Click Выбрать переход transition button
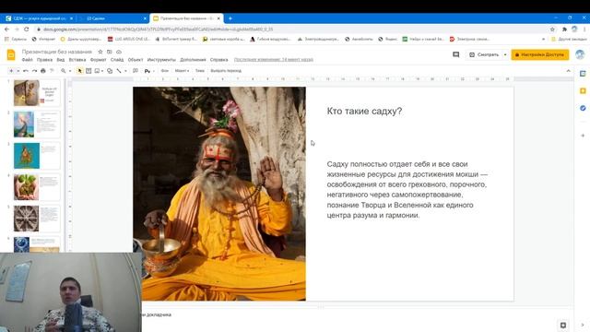The image size is (590, 332). click(226, 71)
